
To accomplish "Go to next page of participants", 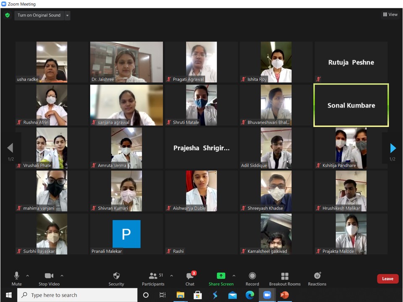I will (393, 148).
